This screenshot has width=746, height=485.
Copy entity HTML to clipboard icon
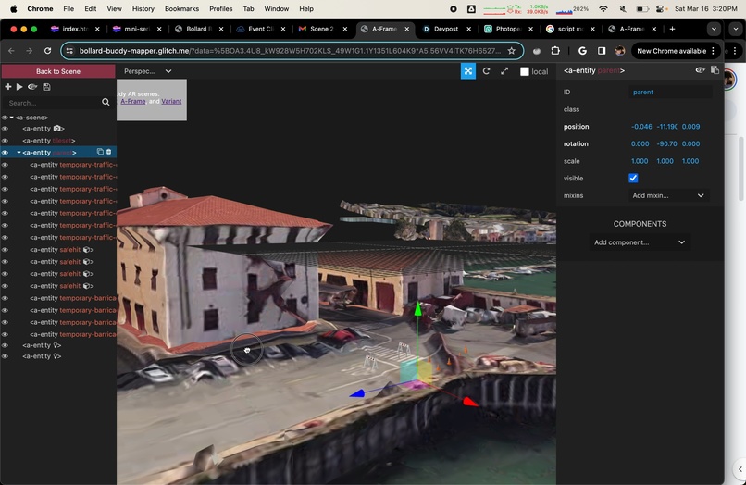715,70
